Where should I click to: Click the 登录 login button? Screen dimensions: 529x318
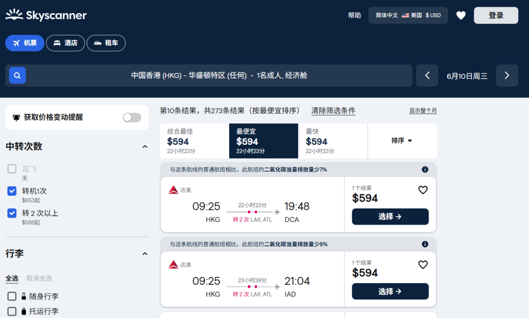coord(496,16)
